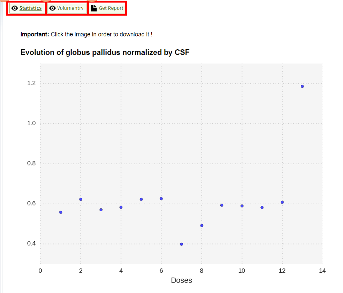
Task: Select the data point at dose 6
Action: 161,199
